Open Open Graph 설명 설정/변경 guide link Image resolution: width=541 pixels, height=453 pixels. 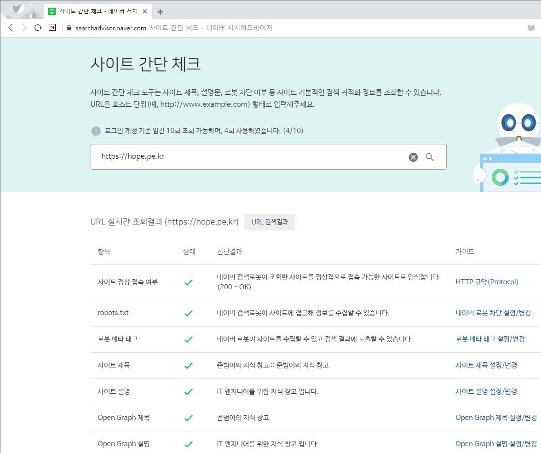(496, 444)
